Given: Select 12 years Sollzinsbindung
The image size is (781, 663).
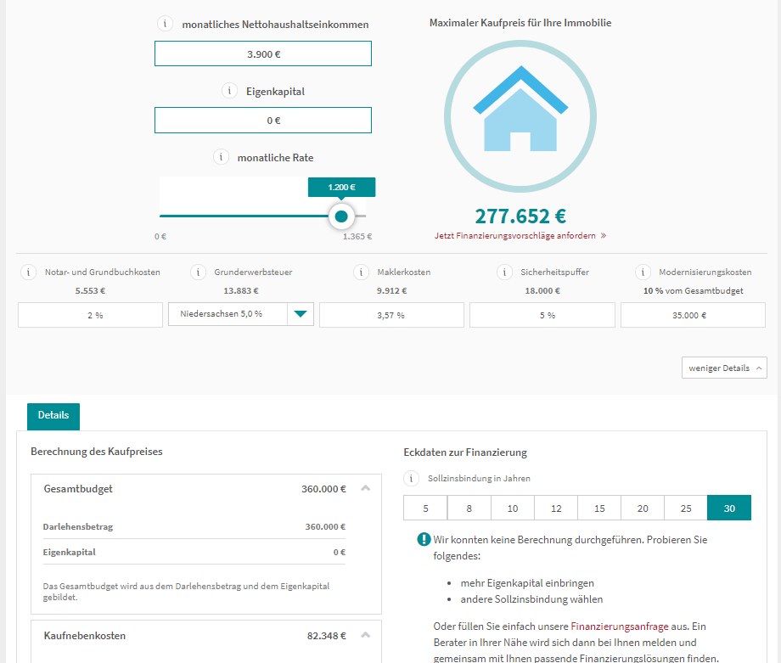Looking at the screenshot, I should click(556, 508).
